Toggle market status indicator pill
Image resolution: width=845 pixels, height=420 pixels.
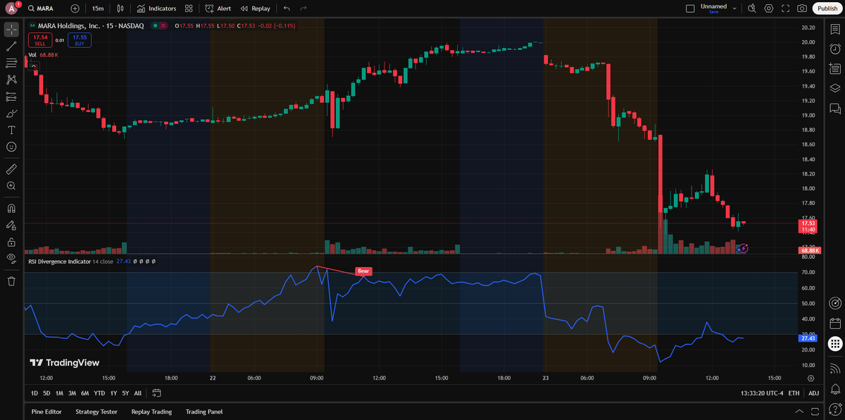pos(161,26)
